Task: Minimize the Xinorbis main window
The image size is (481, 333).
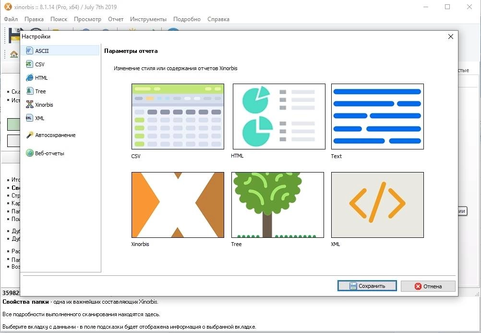Action: (x=425, y=7)
